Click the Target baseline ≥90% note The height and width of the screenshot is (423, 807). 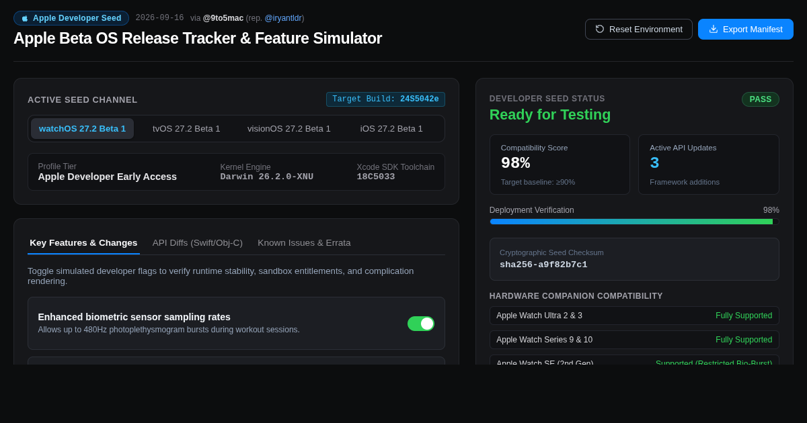pyautogui.click(x=538, y=182)
